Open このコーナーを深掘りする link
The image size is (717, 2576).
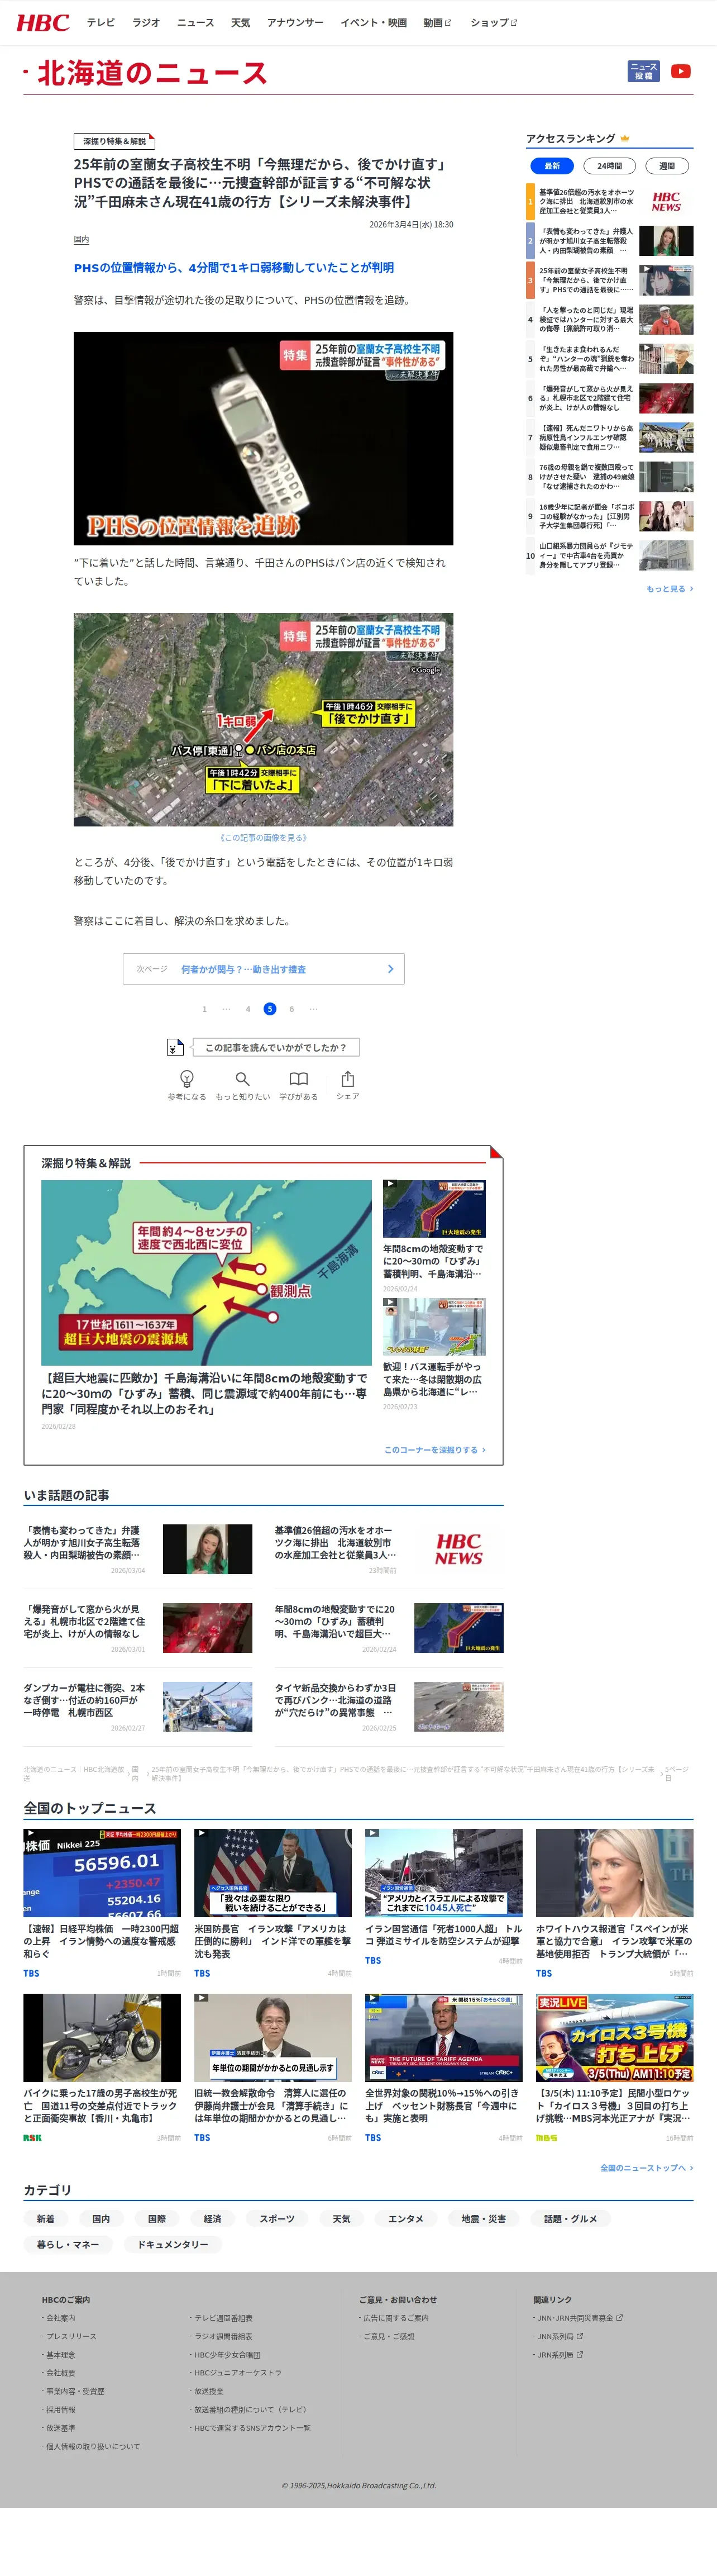(434, 1449)
